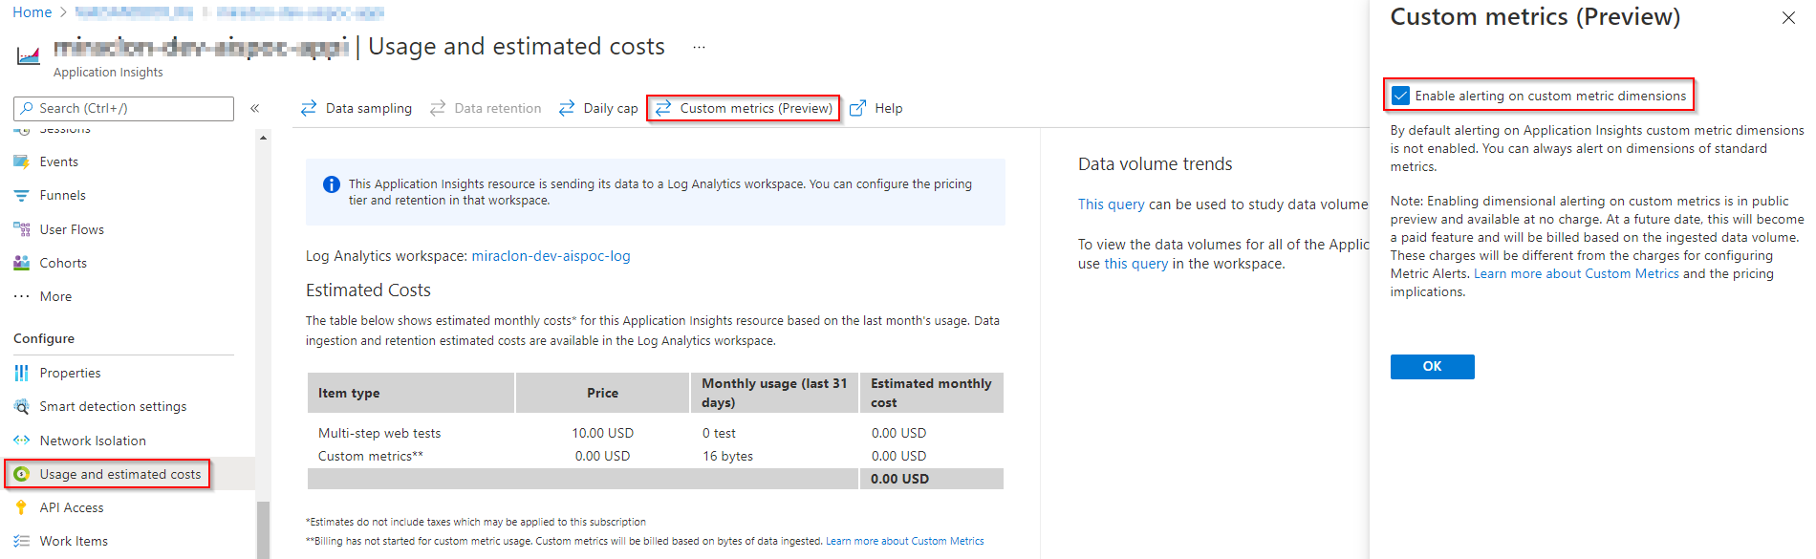The image size is (1816, 559).
Task: Open Learn more about Custom Metrics footnote link
Action: click(x=904, y=541)
